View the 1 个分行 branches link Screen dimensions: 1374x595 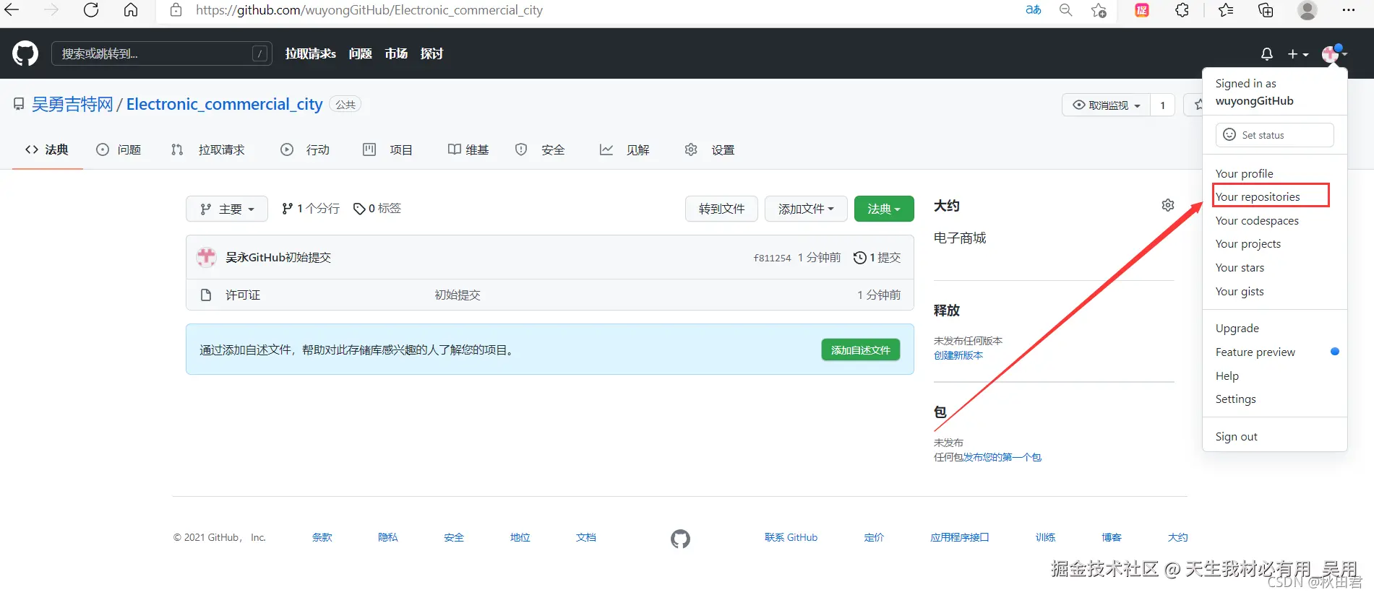(311, 208)
